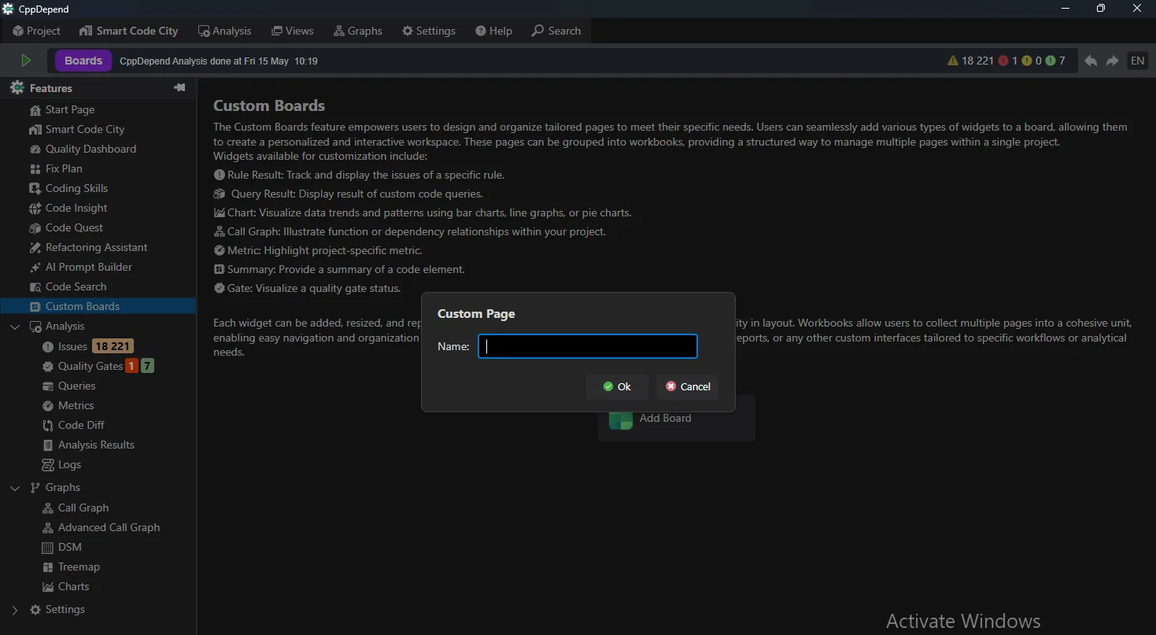Screen dimensions: 1156x635
Task: Click Ok in Custom Page dialog
Action: click(617, 386)
